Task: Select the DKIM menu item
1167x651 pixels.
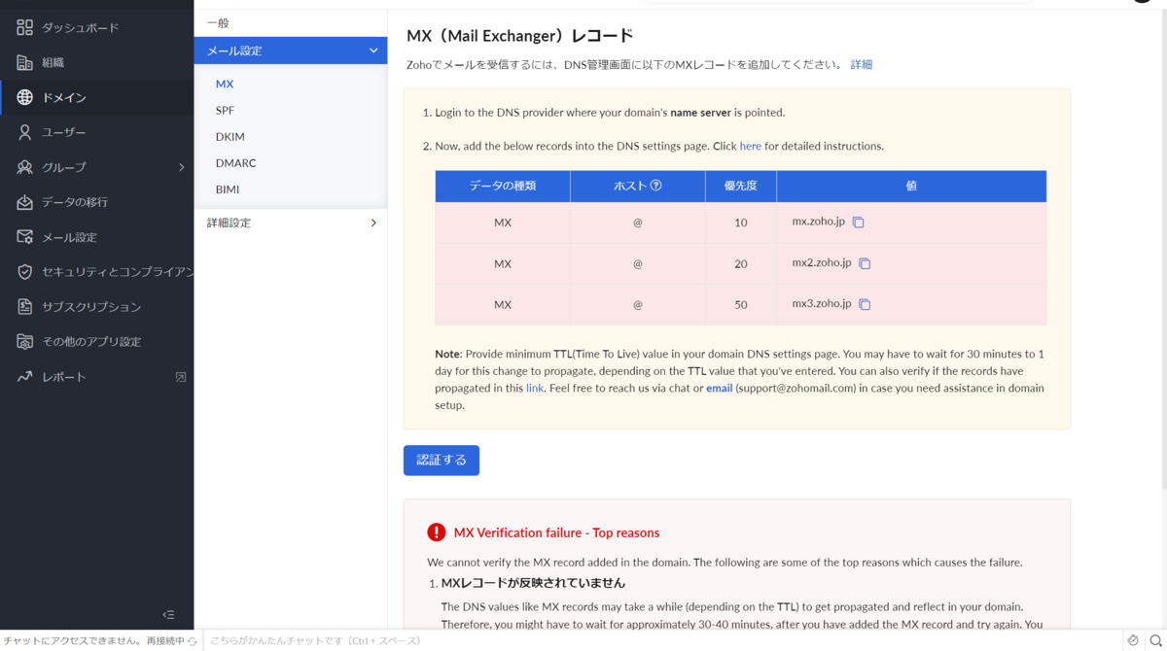Action: coord(230,137)
